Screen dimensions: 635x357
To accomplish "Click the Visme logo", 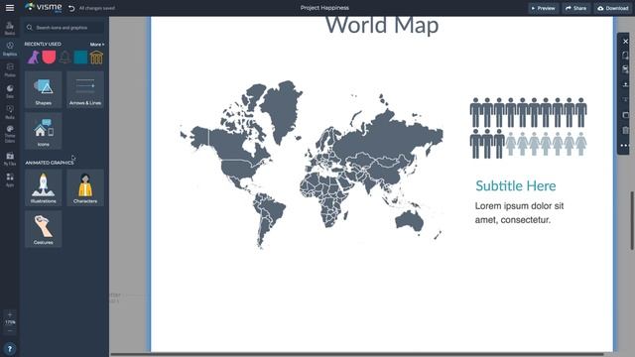I will click(x=44, y=7).
